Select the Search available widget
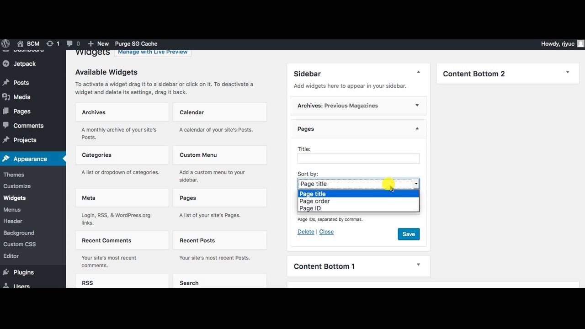This screenshot has height=329, width=585. click(x=220, y=281)
